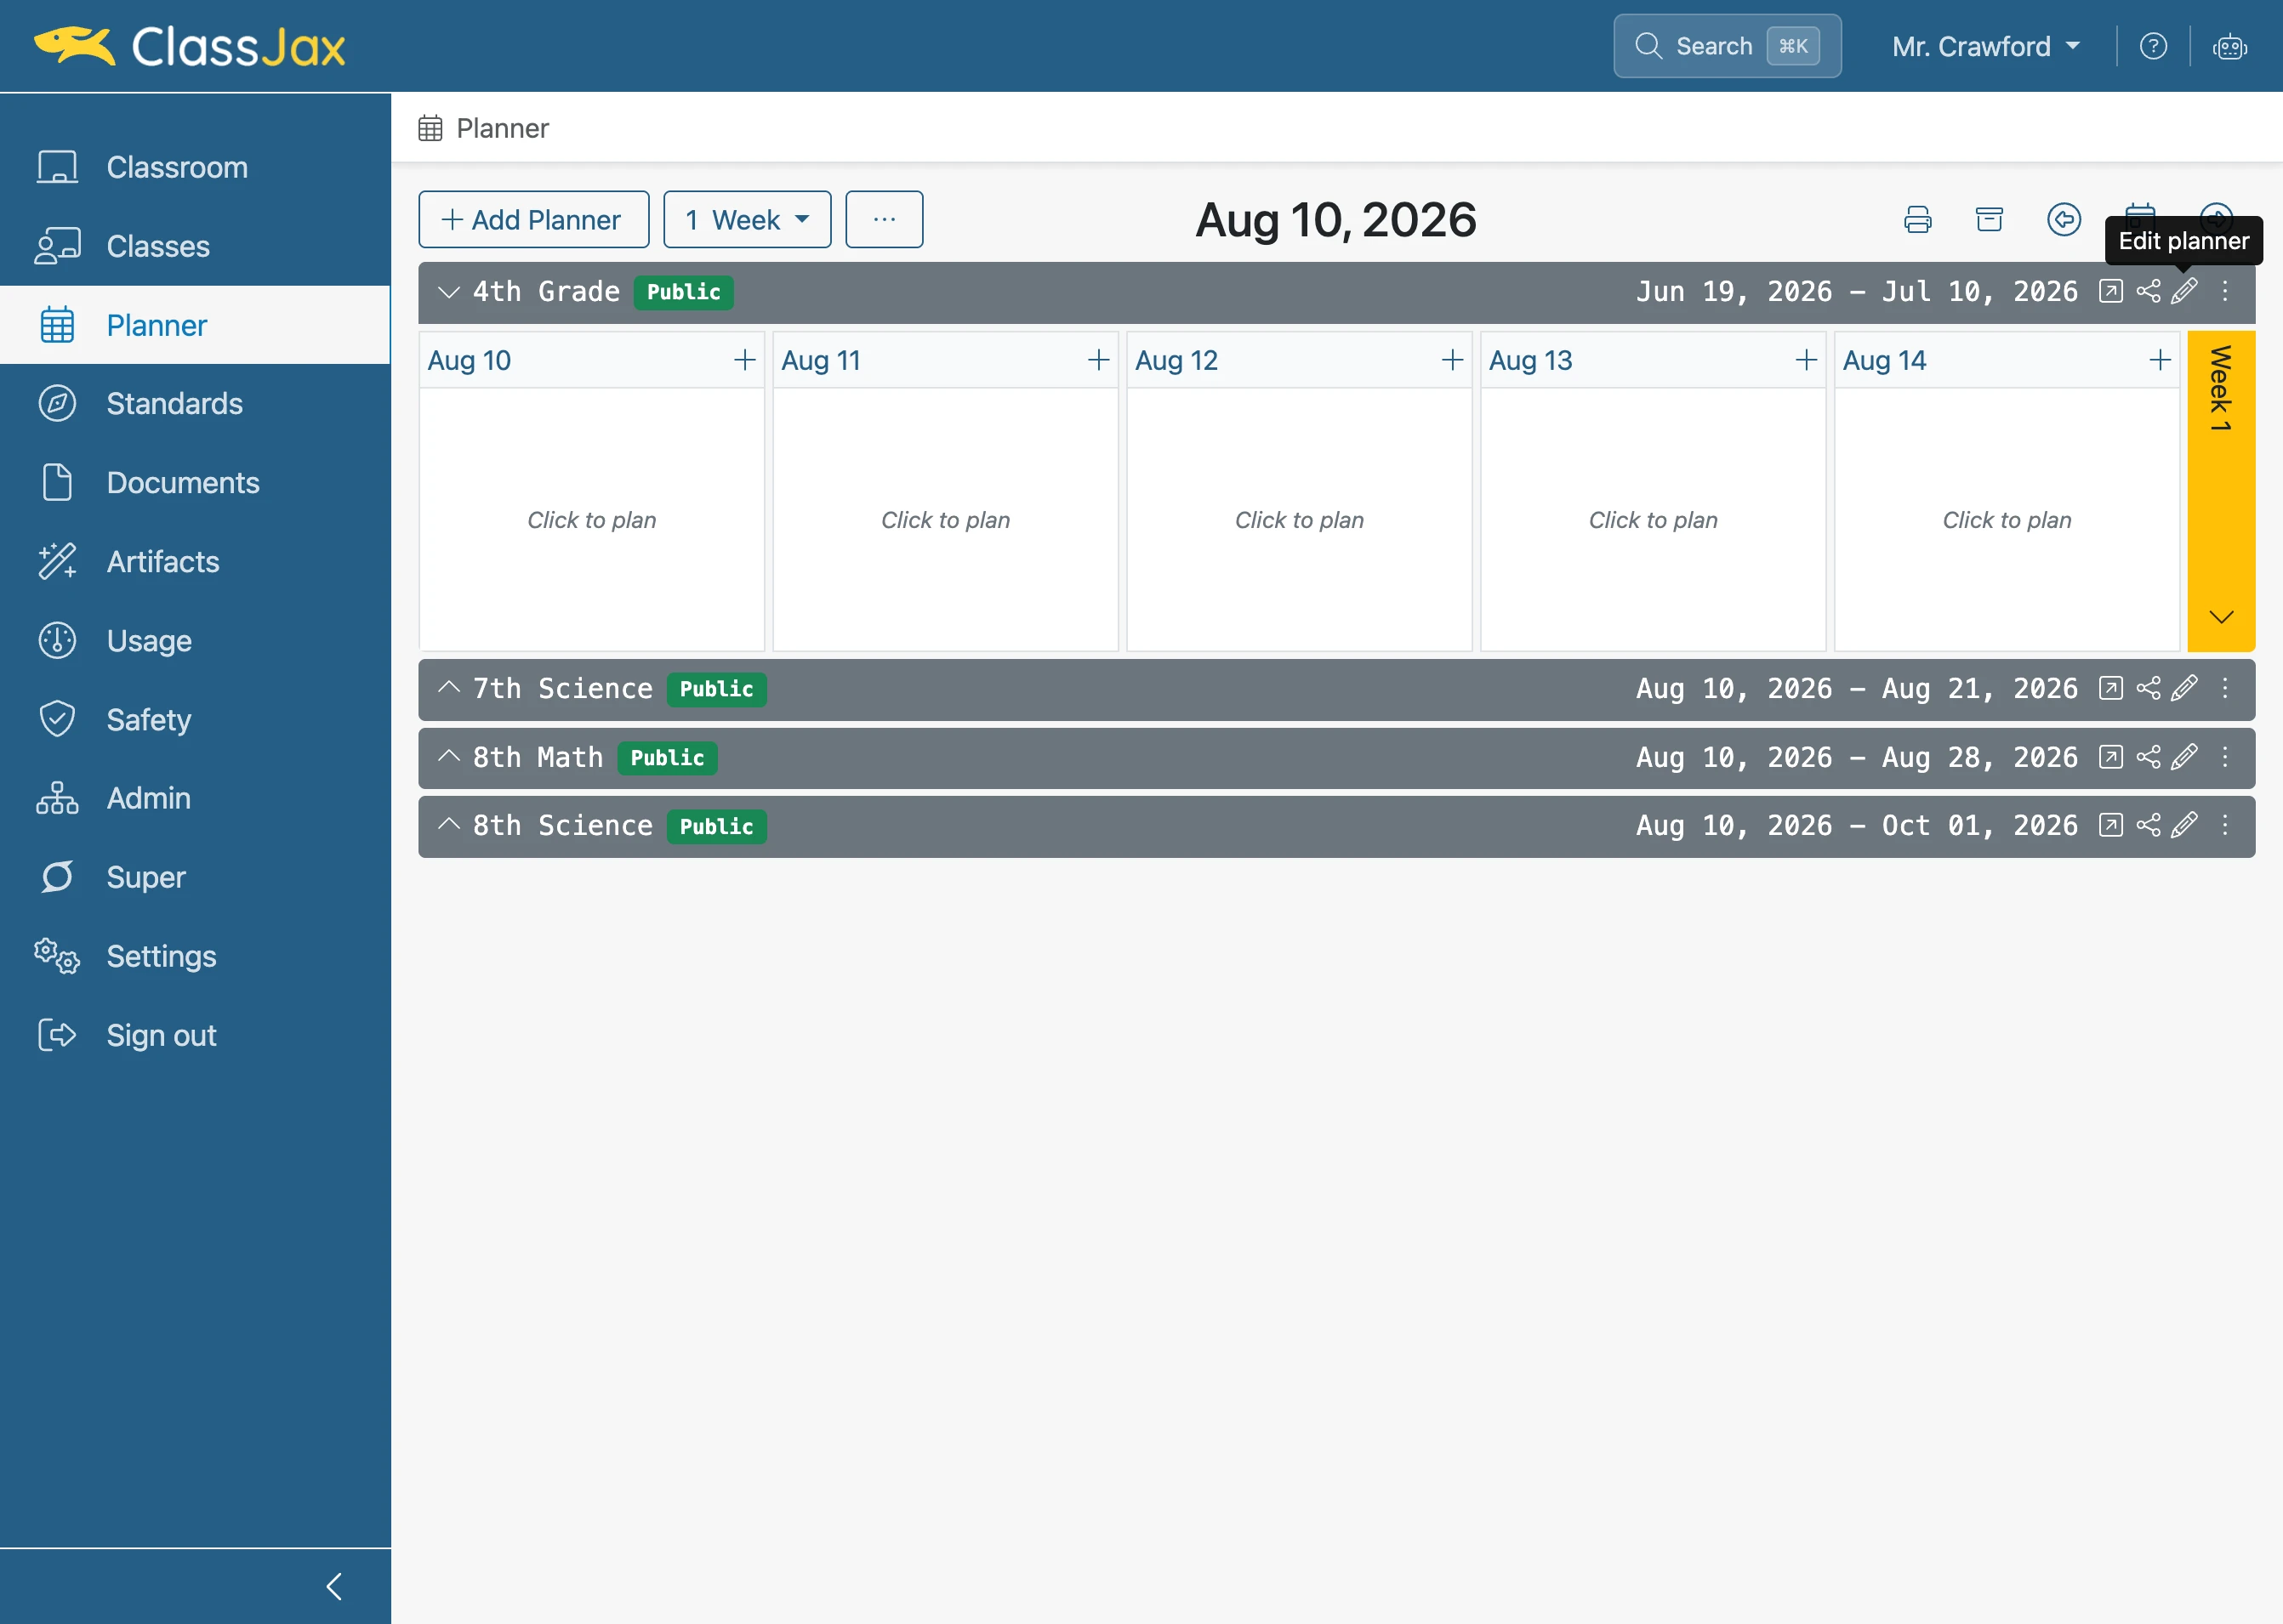The image size is (2283, 1624).
Task: Open Standards in sidebar
Action: tap(195, 403)
